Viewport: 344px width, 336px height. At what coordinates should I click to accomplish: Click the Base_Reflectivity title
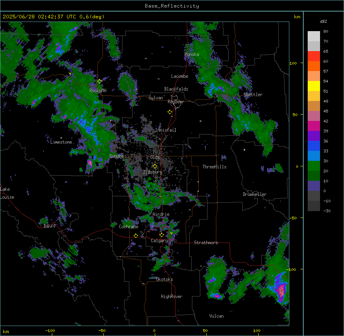click(172, 6)
